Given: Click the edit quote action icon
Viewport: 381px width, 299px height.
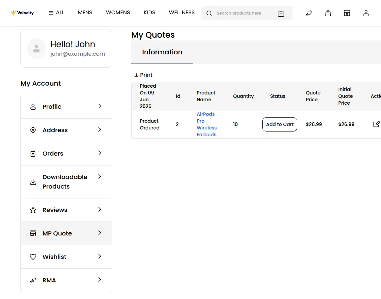Looking at the screenshot, I should tap(376, 124).
